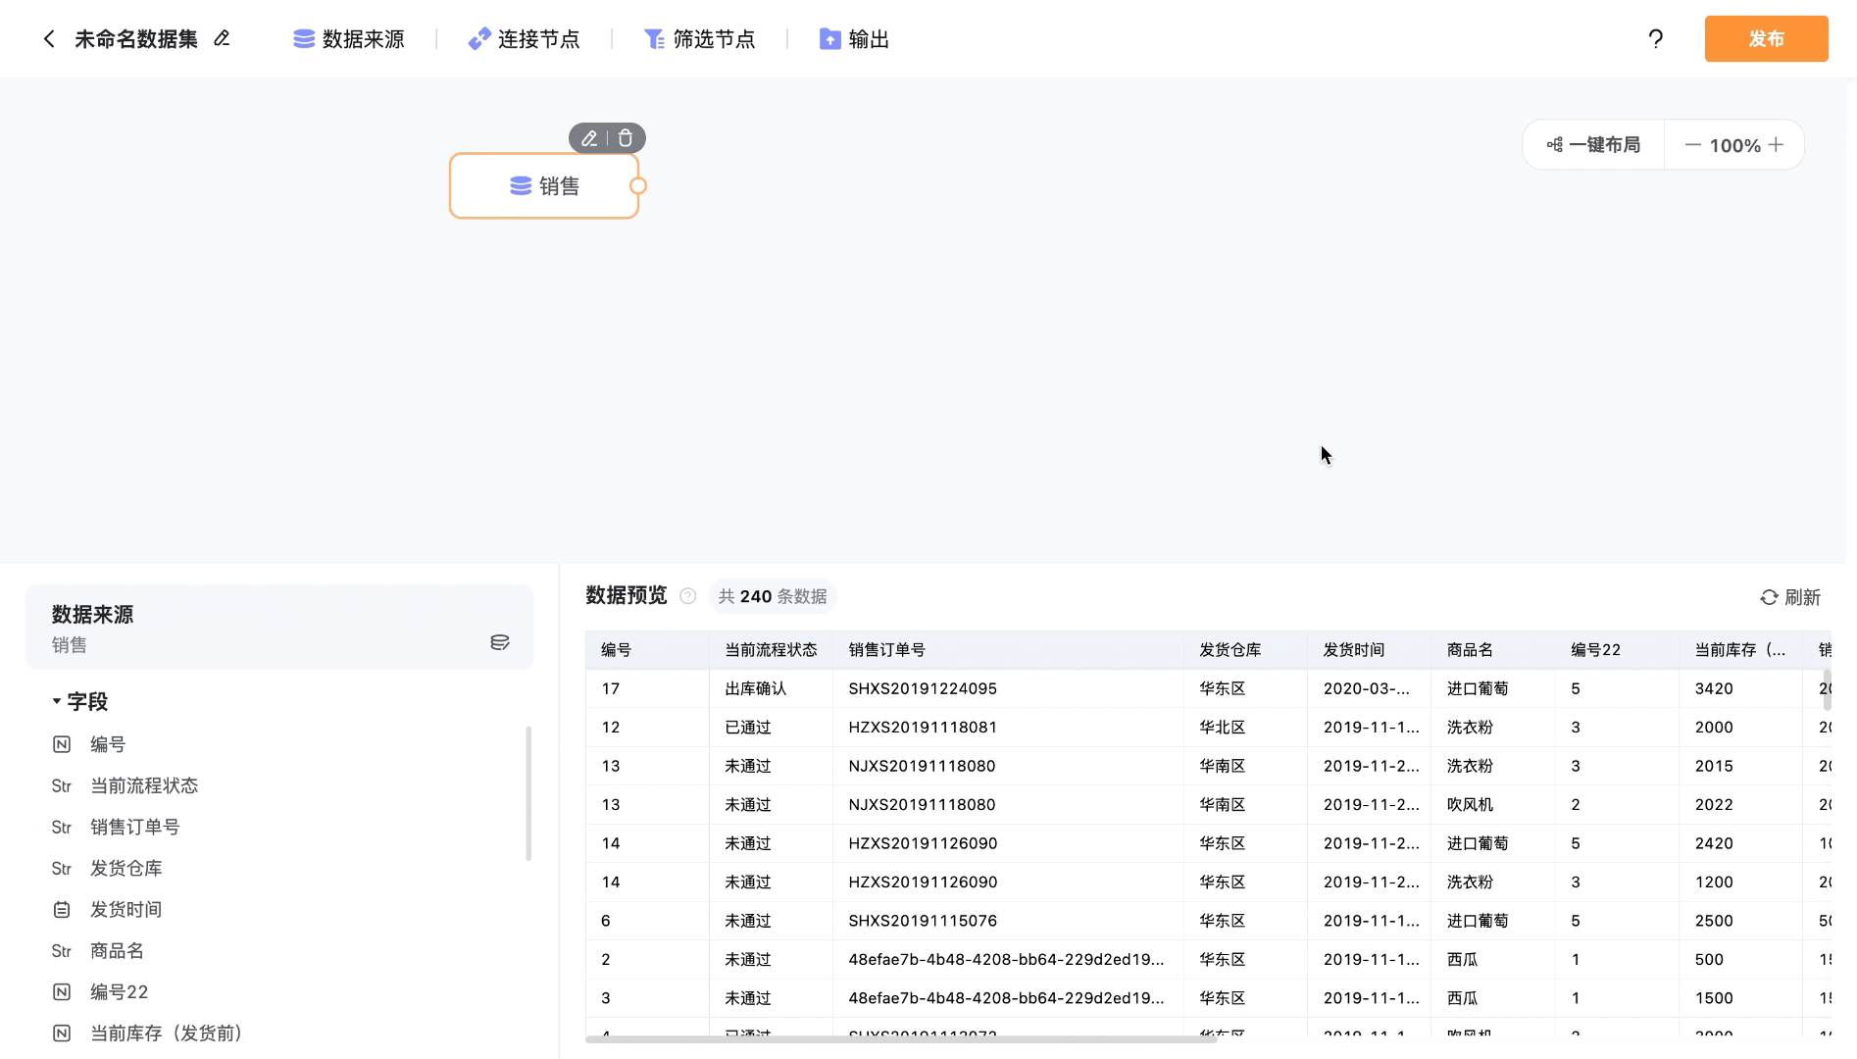Select cell HZXS20191118081
The height and width of the screenshot is (1059, 1857).
click(x=1008, y=728)
